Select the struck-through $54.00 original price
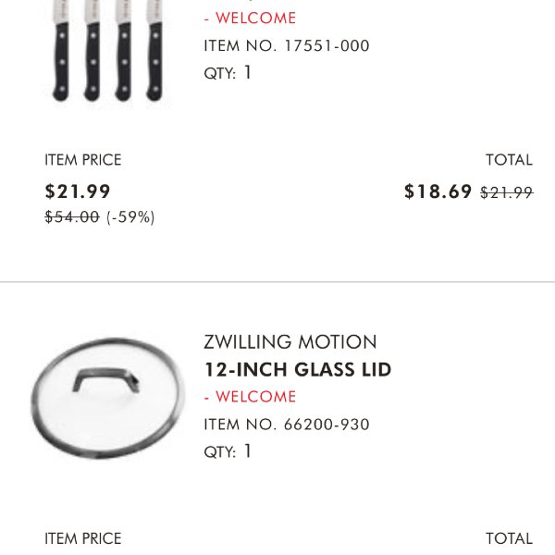This screenshot has height=555, width=555. pos(72,217)
